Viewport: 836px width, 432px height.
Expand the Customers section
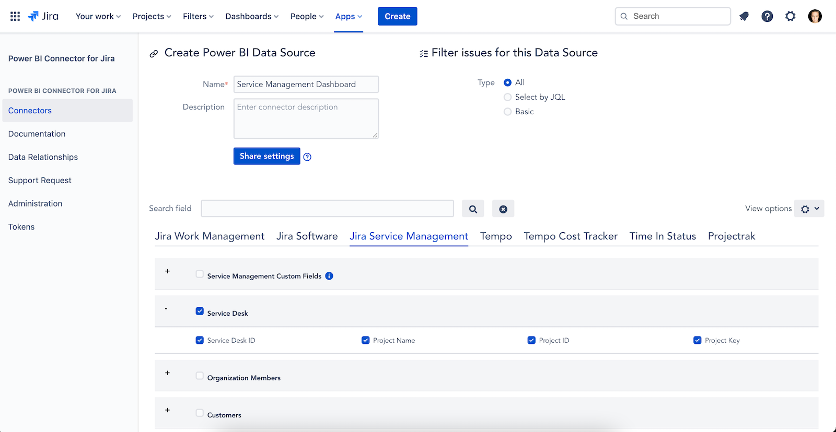(167, 410)
